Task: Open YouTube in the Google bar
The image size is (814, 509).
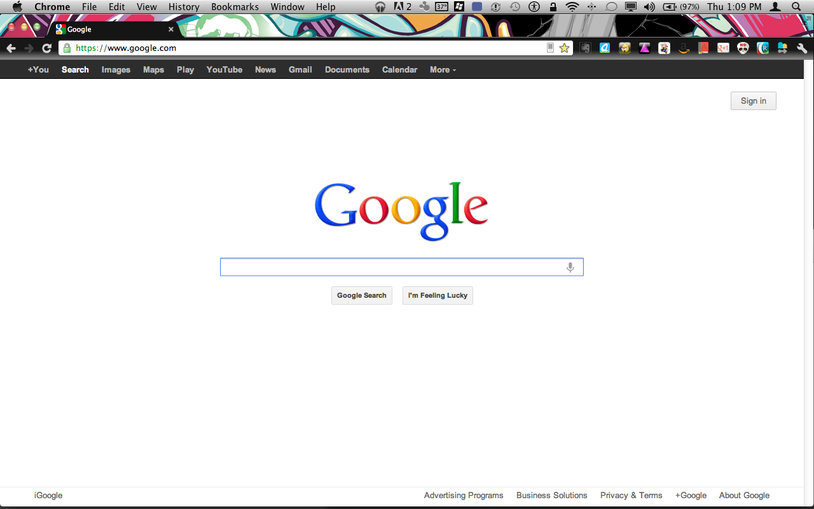Action: click(x=224, y=70)
